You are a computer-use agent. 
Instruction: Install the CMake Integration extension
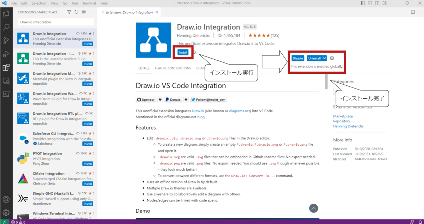pos(88,184)
